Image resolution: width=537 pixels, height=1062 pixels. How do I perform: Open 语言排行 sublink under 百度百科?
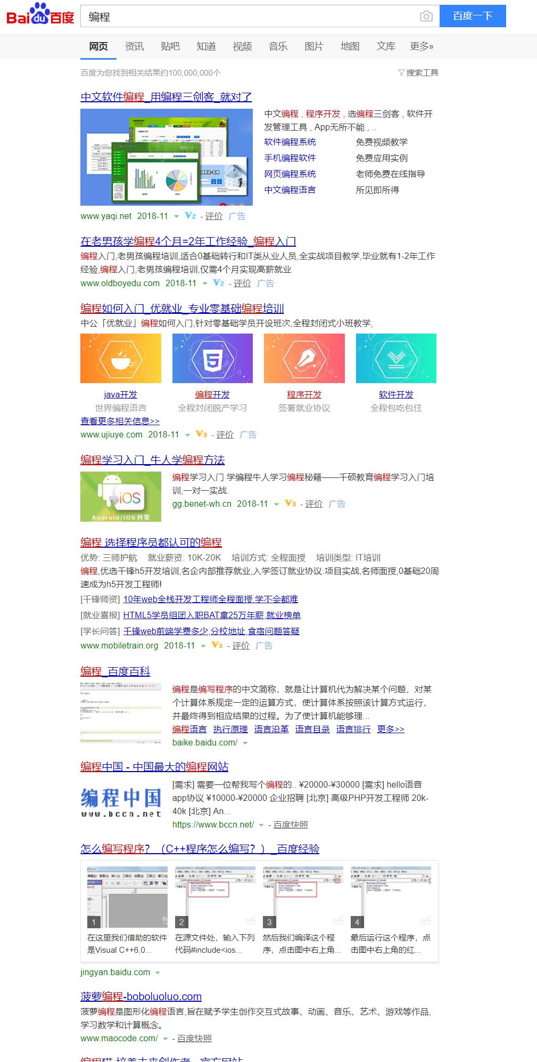click(x=353, y=729)
